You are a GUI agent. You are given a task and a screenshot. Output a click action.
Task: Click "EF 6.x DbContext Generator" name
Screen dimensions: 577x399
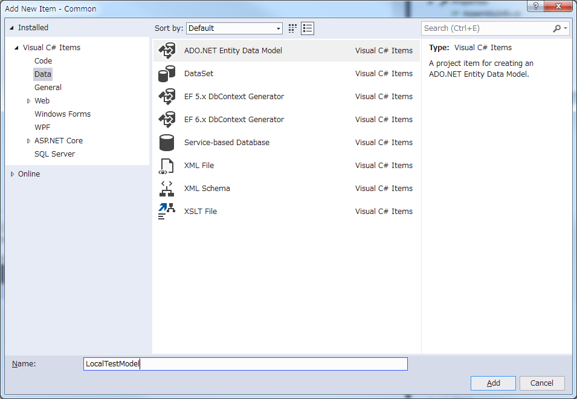234,119
